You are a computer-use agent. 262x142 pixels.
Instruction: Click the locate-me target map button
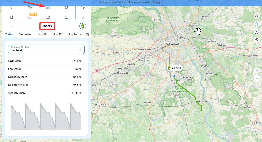(257, 40)
